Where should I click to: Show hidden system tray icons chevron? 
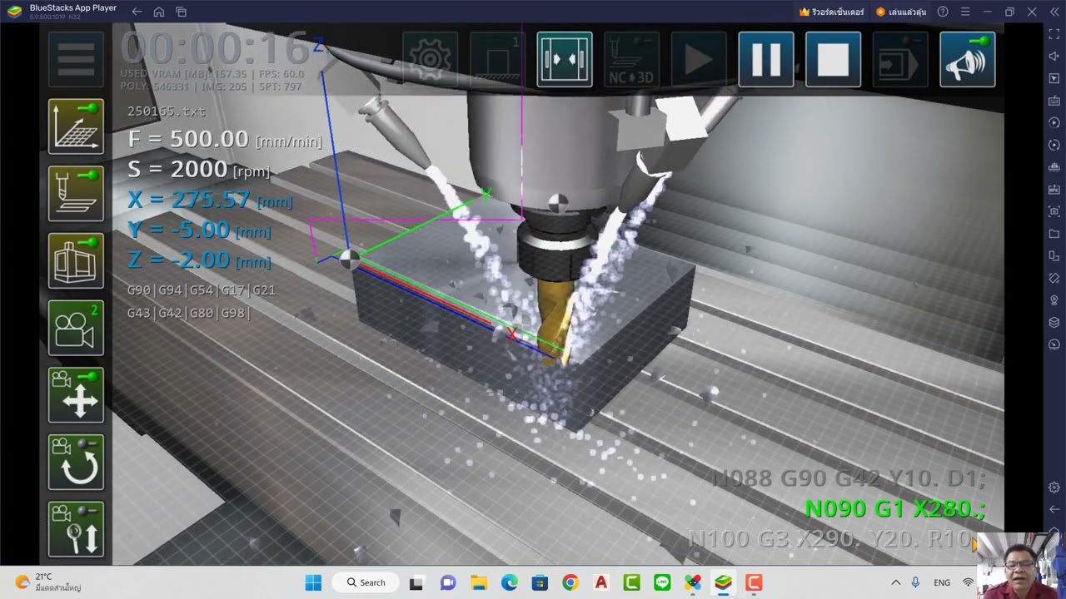896,582
